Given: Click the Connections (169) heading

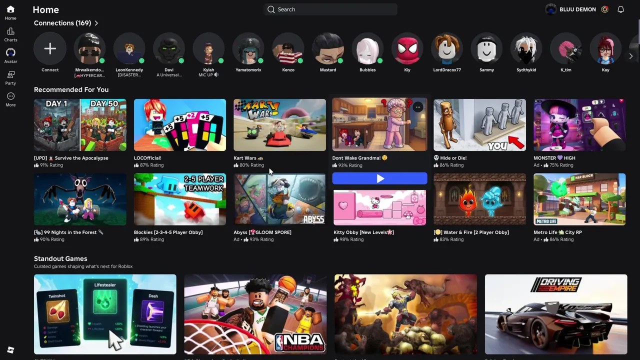Looking at the screenshot, I should pyautogui.click(x=62, y=23).
